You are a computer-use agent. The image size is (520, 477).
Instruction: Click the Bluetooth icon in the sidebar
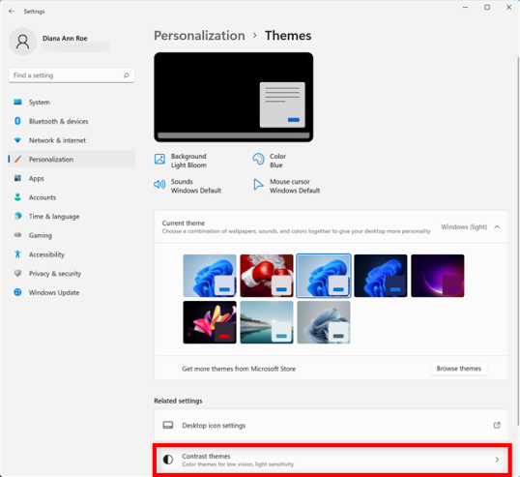click(x=17, y=121)
